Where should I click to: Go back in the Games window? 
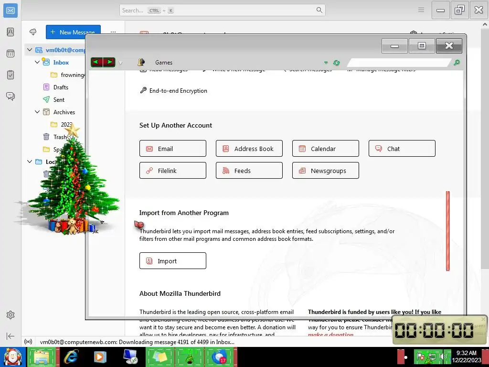(96, 62)
